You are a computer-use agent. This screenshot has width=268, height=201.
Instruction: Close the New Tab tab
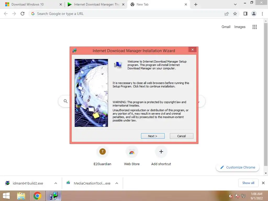pos(186,5)
